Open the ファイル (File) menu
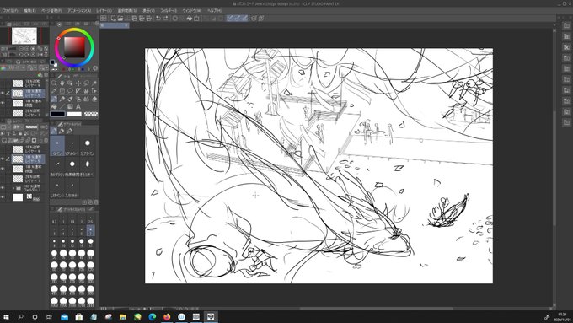 coord(11,11)
